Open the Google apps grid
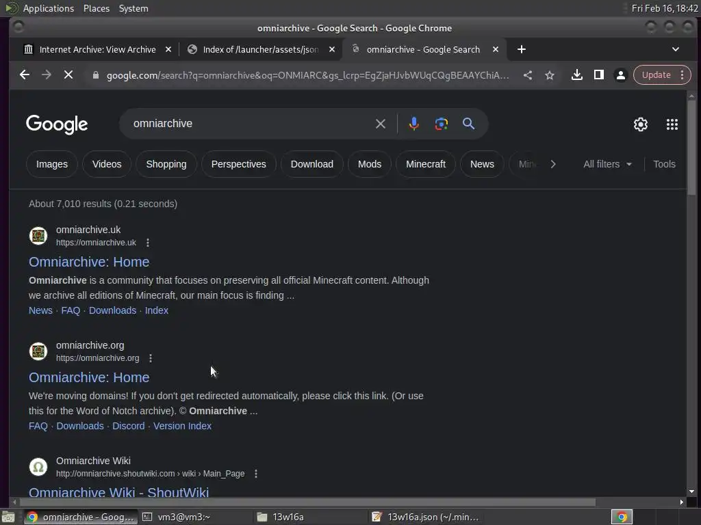Image resolution: width=701 pixels, height=525 pixels. [672, 124]
